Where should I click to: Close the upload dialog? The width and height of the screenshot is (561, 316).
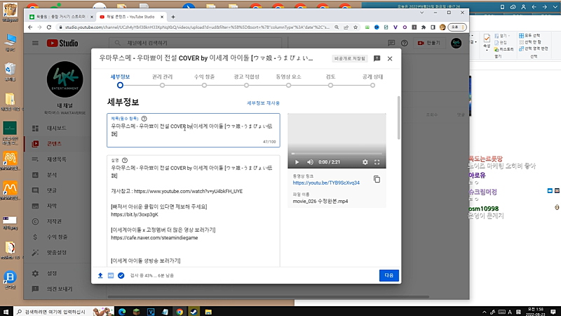pos(390,58)
